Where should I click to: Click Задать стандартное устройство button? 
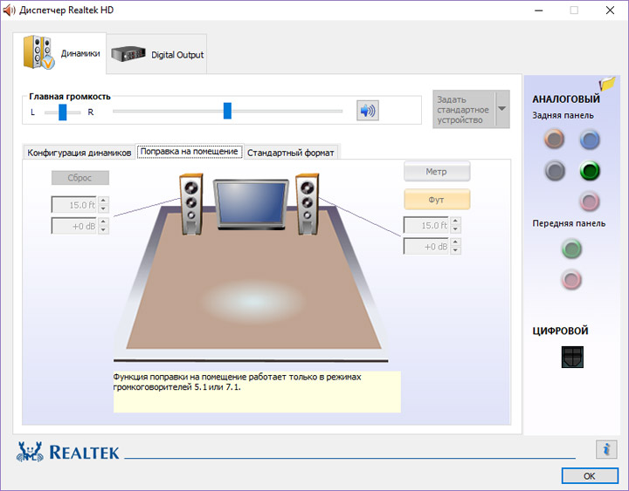[464, 109]
